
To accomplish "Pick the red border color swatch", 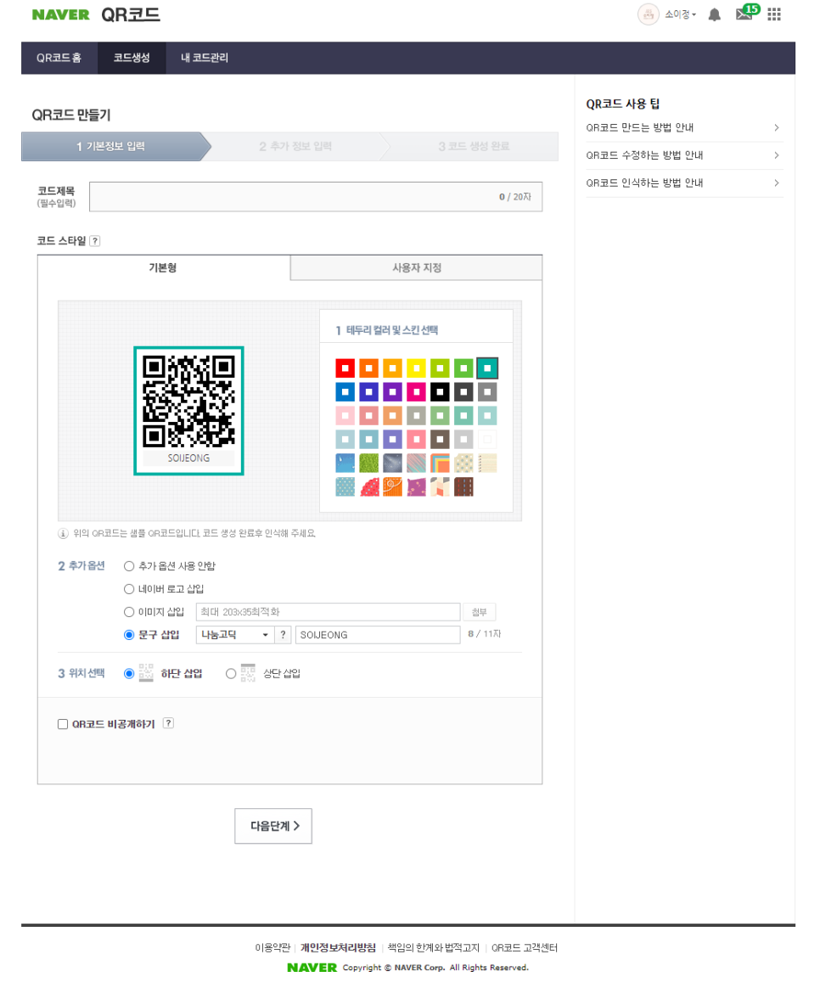I will point(345,368).
